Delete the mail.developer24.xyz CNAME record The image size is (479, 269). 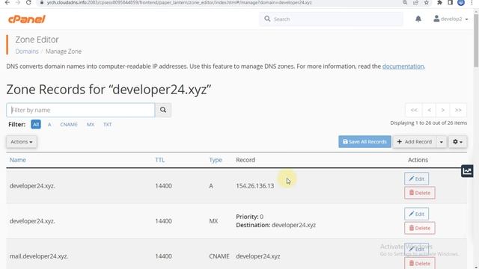click(420, 263)
